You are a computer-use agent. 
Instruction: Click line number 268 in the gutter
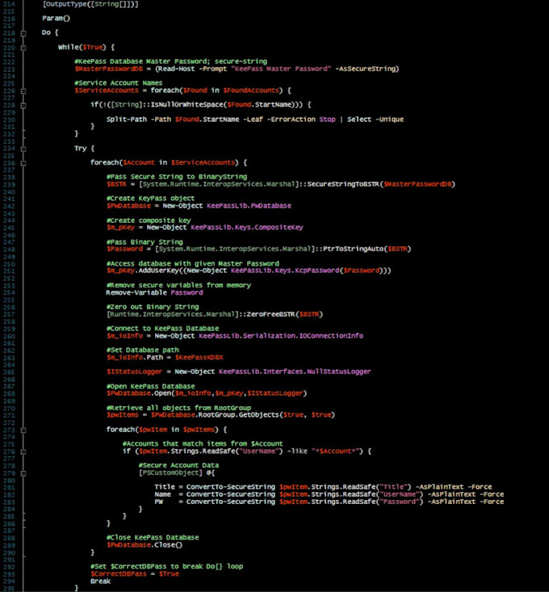(9, 393)
